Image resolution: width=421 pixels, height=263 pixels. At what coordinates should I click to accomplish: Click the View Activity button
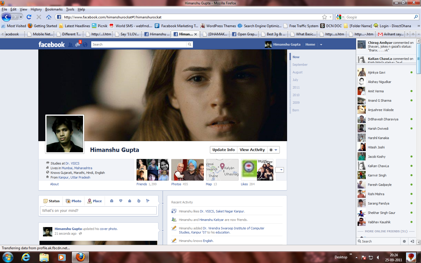pos(252,150)
